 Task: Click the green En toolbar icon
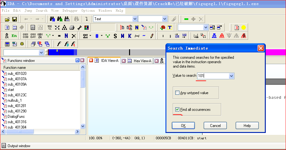(14, 36)
